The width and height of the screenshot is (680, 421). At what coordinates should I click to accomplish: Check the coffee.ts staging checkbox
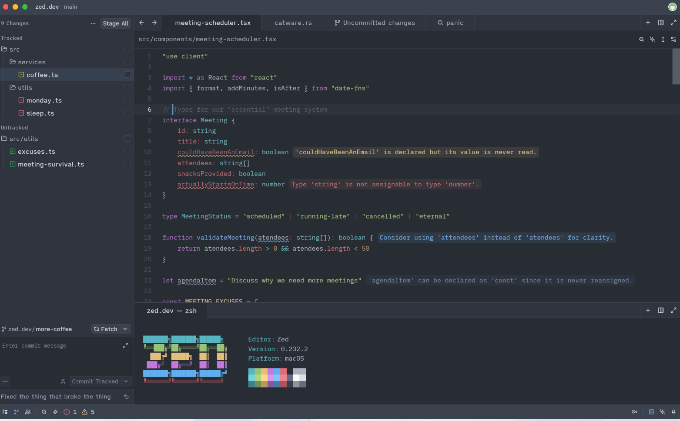127,75
